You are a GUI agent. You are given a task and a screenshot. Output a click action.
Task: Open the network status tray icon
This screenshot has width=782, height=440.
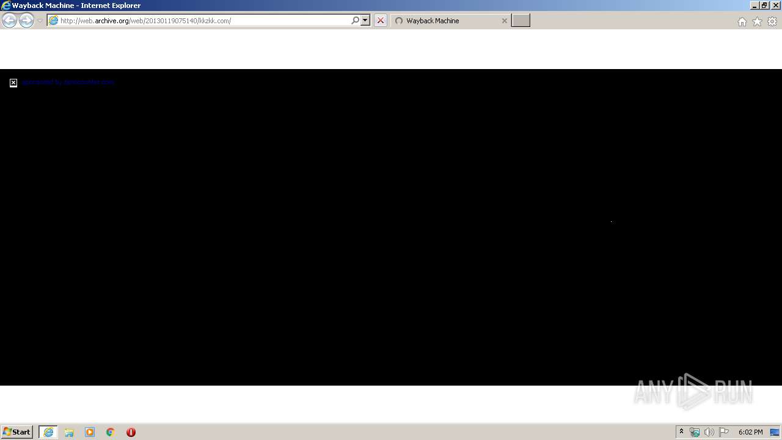(695, 432)
